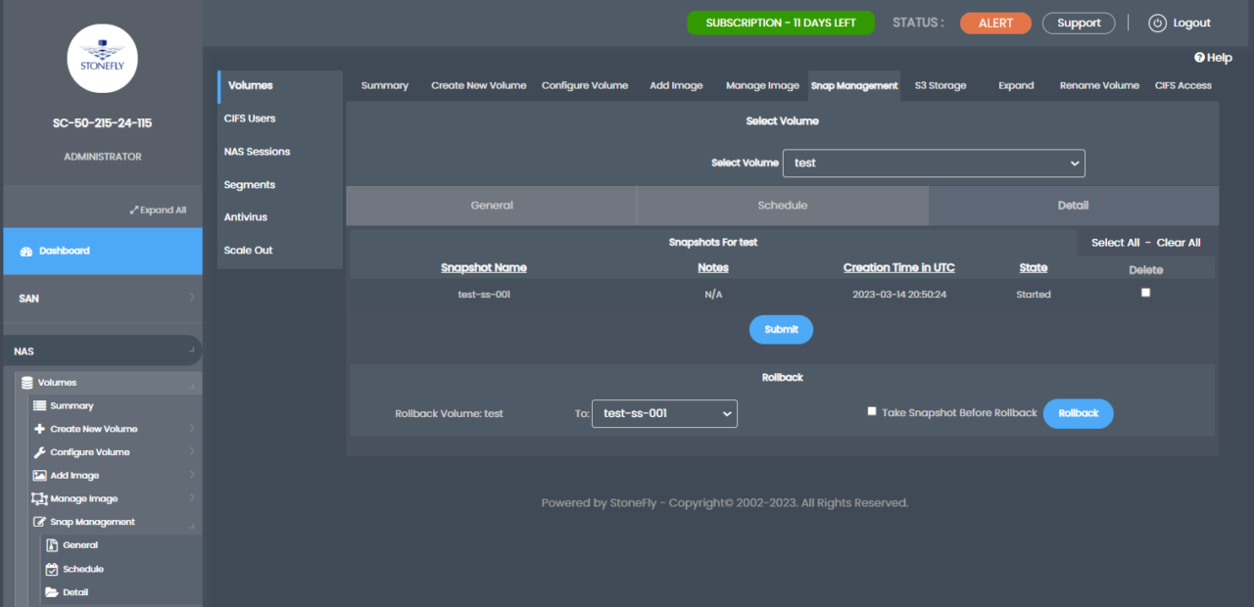The width and height of the screenshot is (1254, 607).
Task: Switch to the S3 Storage tab
Action: pos(940,85)
